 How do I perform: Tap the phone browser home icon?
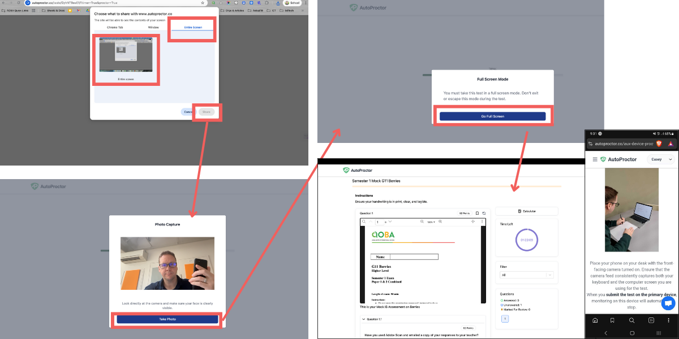(595, 320)
